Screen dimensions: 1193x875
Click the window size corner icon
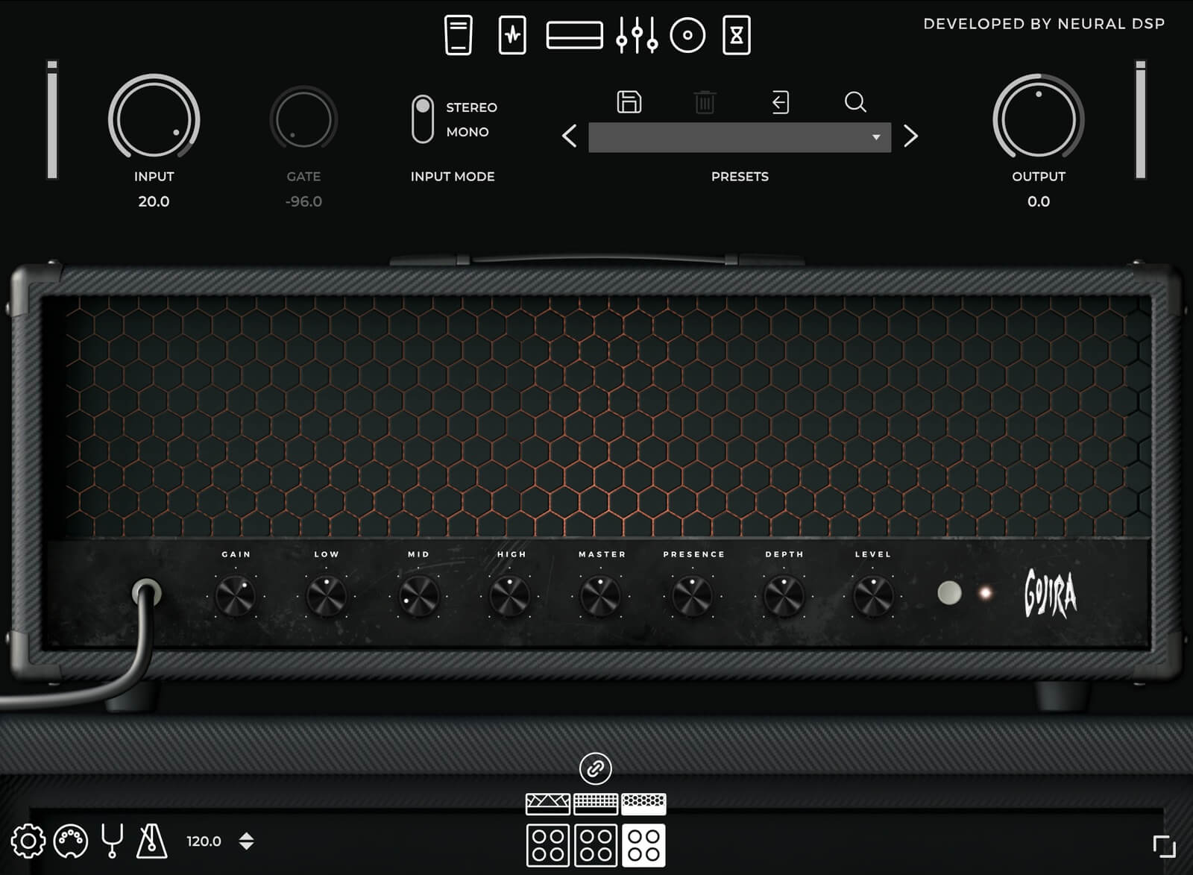(x=1164, y=846)
